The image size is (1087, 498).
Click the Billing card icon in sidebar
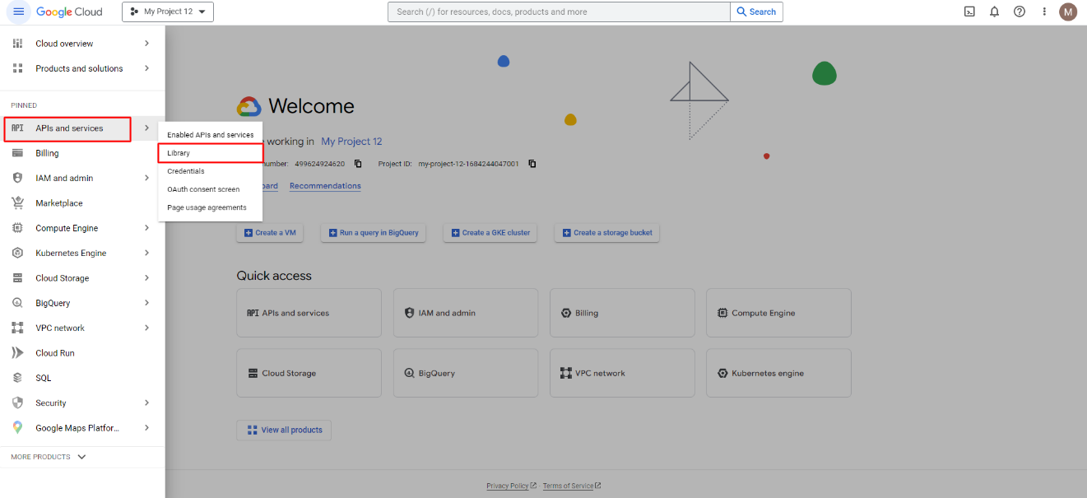[17, 153]
